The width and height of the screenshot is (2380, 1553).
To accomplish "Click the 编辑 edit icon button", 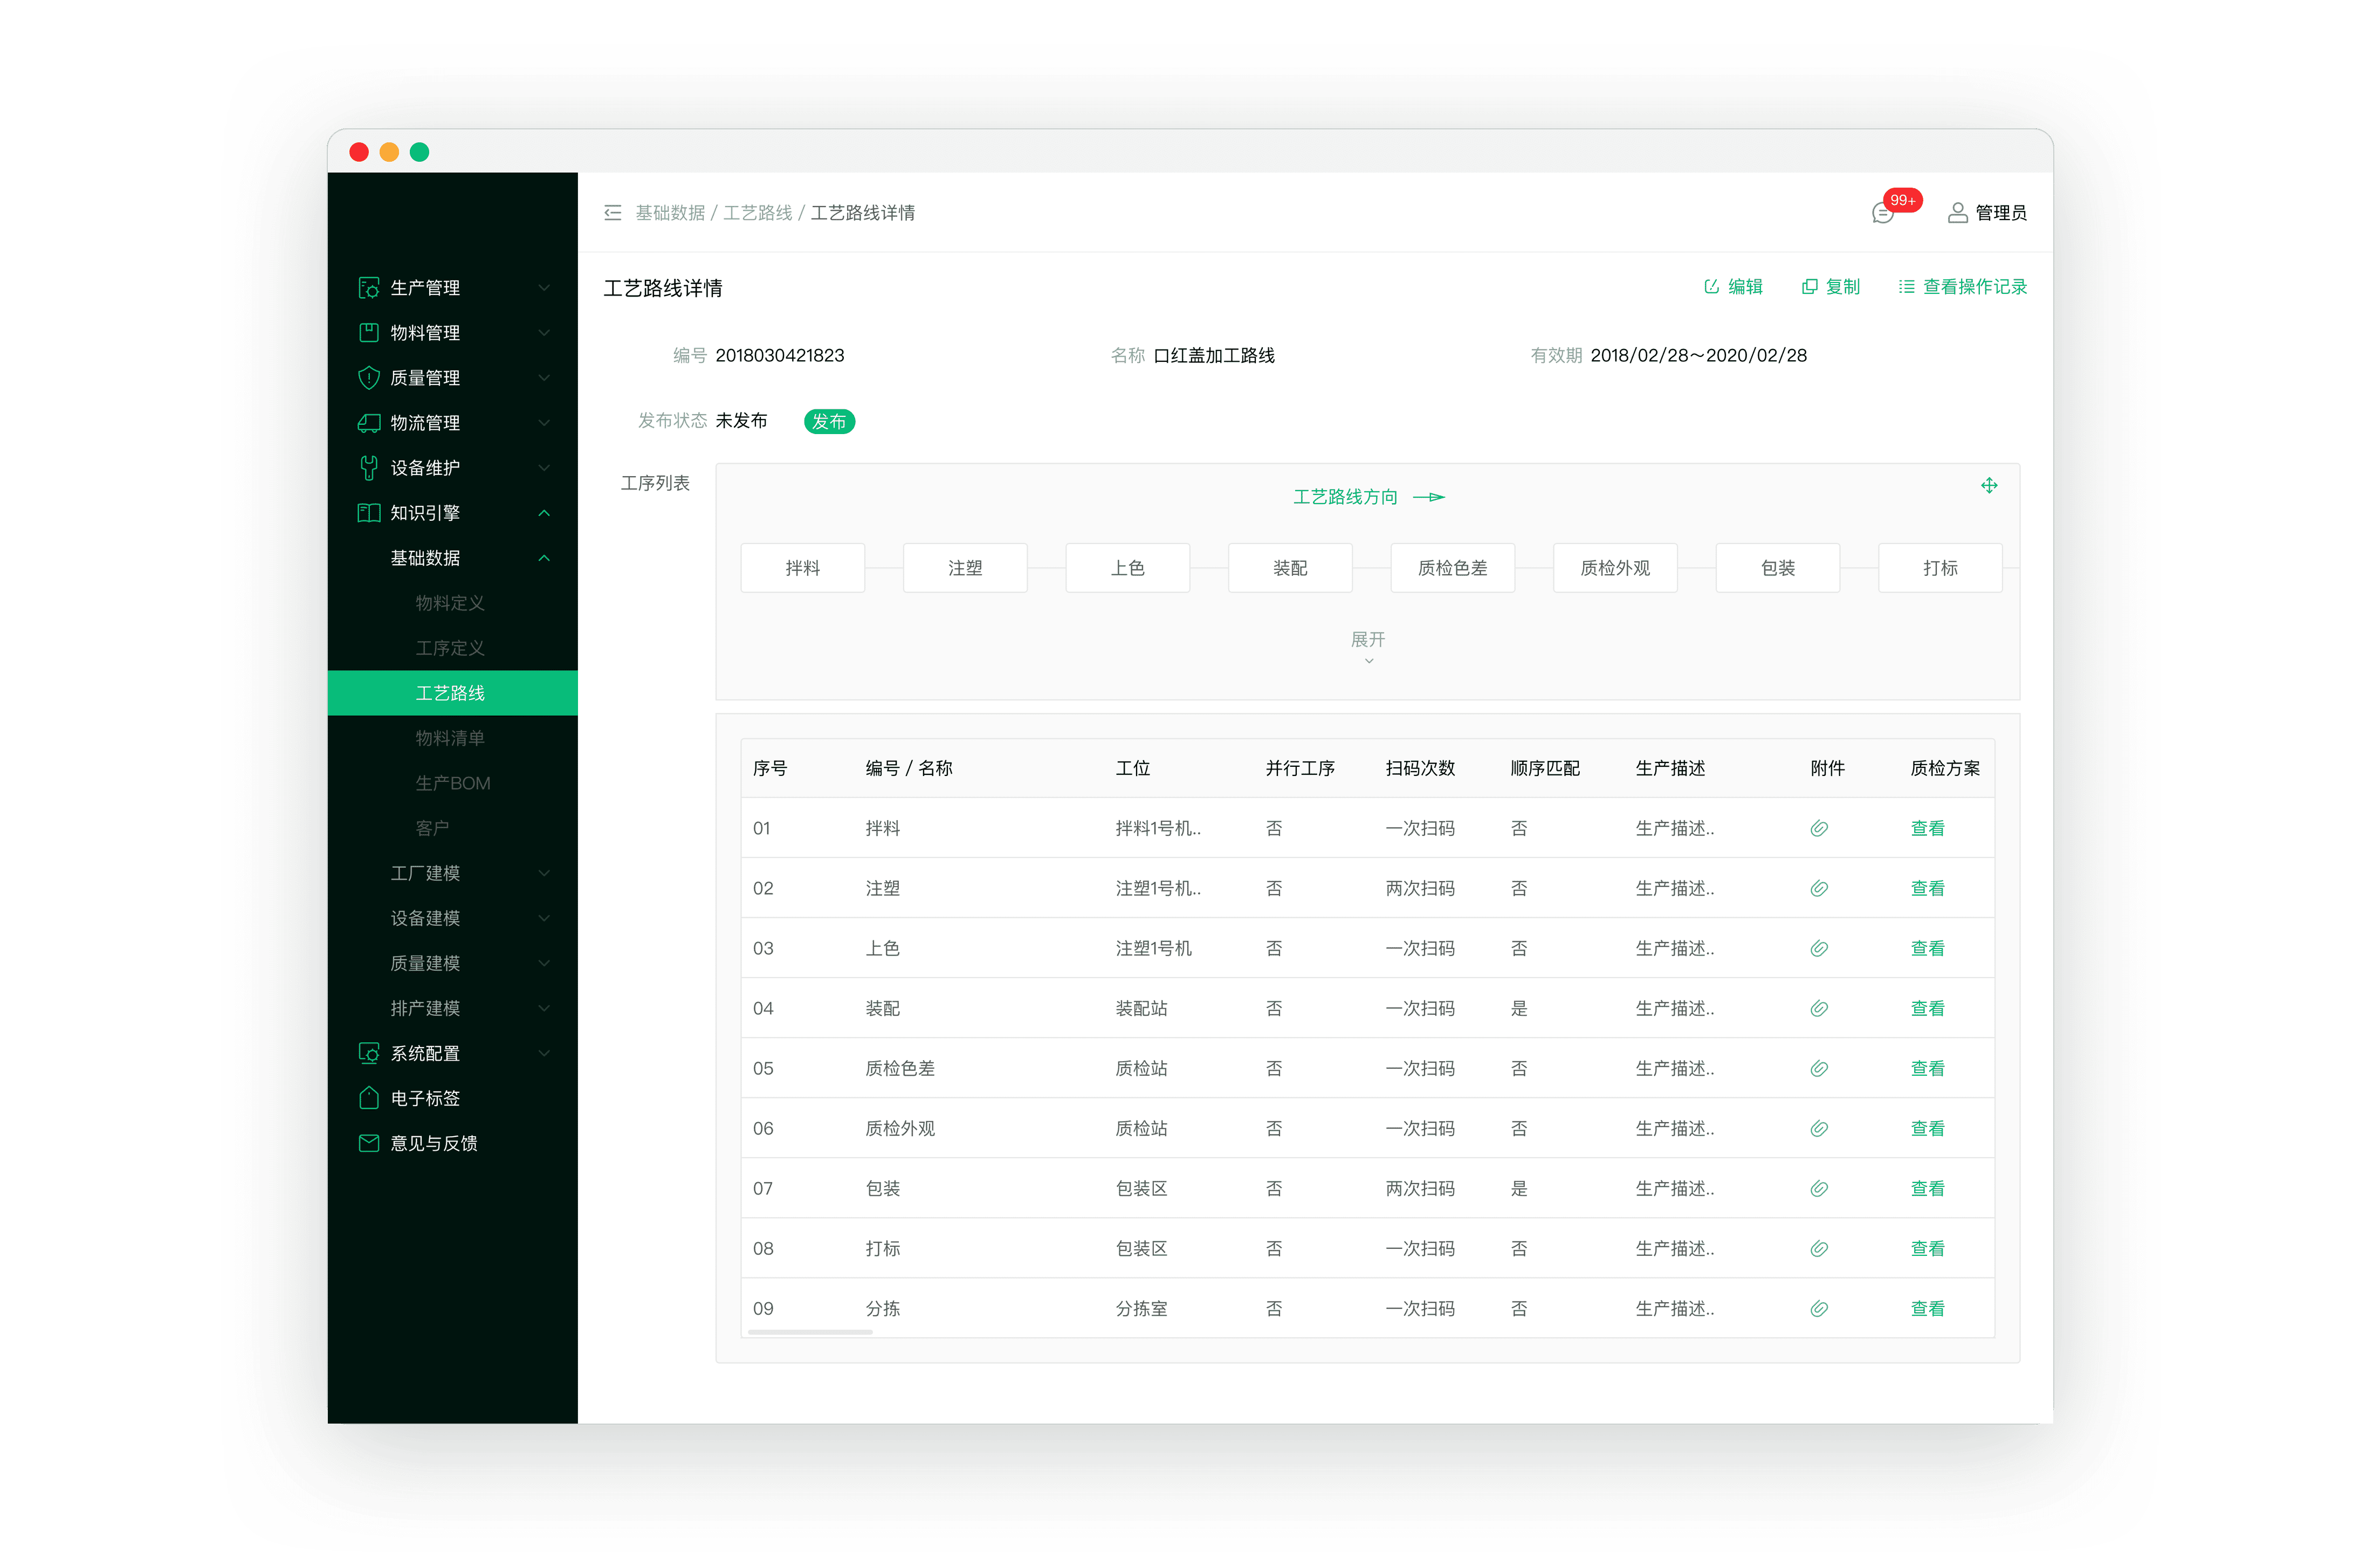I will click(x=1733, y=287).
